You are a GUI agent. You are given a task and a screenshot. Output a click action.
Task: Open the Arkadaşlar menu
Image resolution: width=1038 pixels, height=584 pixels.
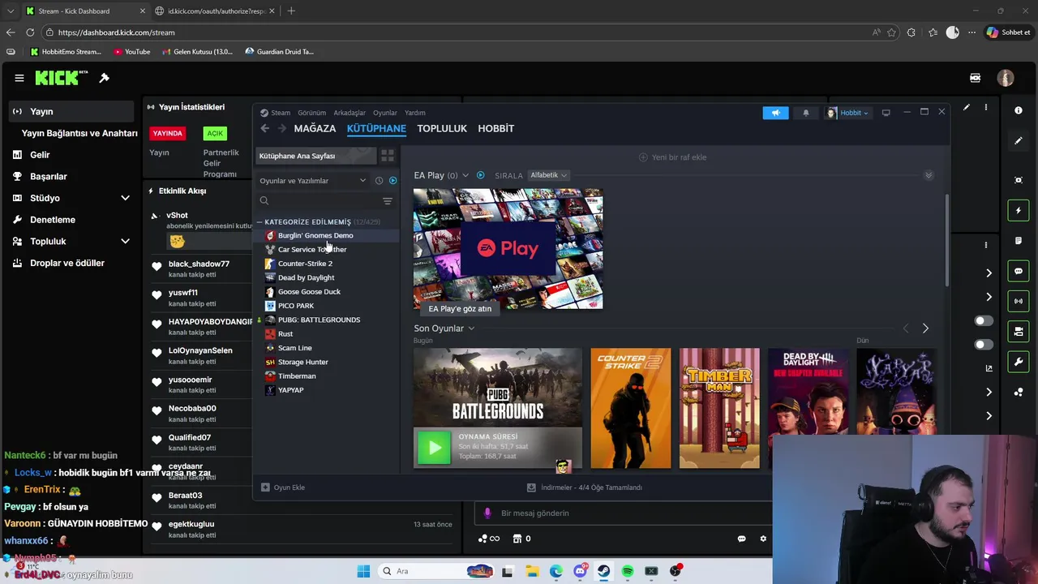click(x=350, y=113)
